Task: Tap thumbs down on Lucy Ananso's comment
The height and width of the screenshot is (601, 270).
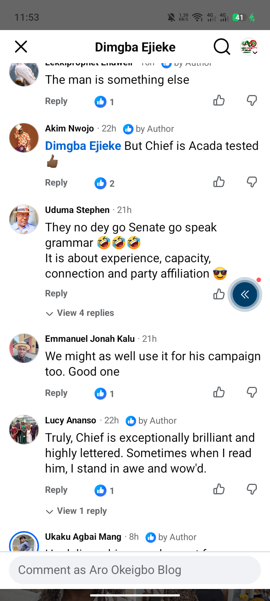Action: tap(252, 489)
